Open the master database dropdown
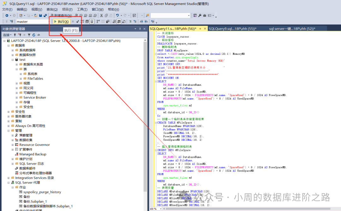 point(49,21)
